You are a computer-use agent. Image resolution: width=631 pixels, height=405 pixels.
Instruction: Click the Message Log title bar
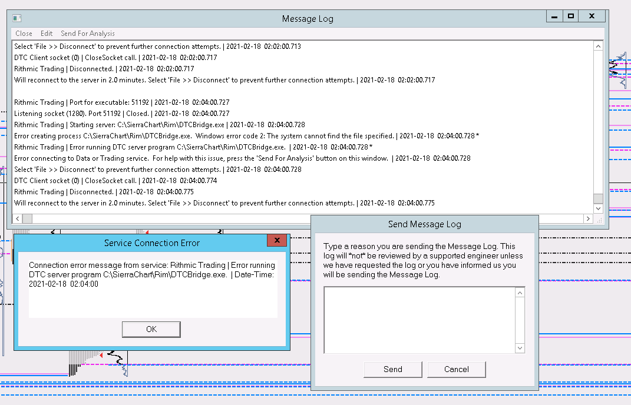coord(308,18)
